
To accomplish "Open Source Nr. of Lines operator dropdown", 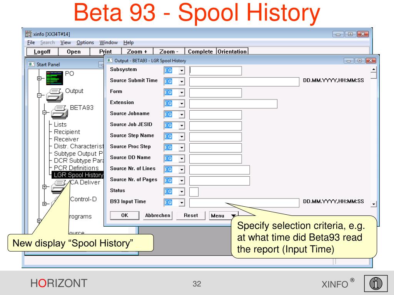I will pyautogui.click(x=182, y=170).
